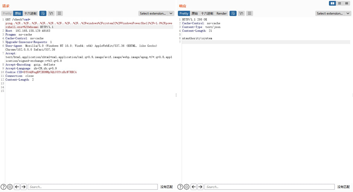Go to previous match in request
This screenshot has height=192, width=353.
click(x=17, y=187)
